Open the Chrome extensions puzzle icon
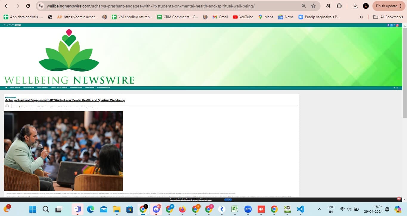The width and height of the screenshot is (407, 216). [x=339, y=6]
